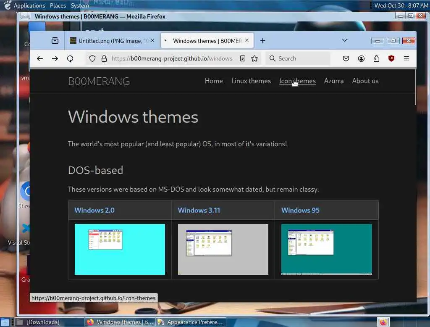Switch to the Untitled.png tab
This screenshot has width=430, height=327.
(x=111, y=41)
